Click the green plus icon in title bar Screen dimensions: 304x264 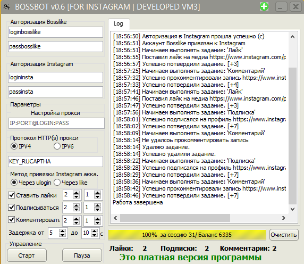[264, 7]
